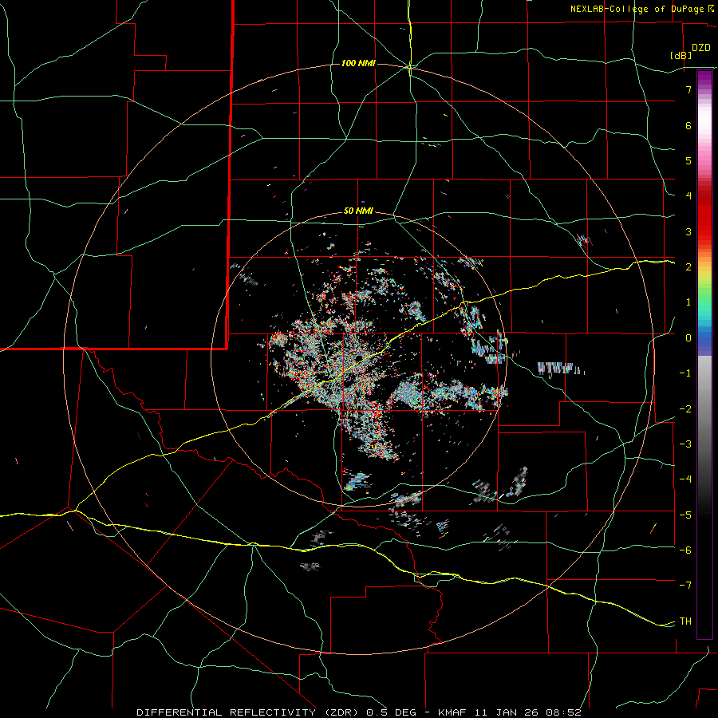Screen dimensions: 718x718
Task: Click the 100 NMI range ring label
Action: coord(358,63)
